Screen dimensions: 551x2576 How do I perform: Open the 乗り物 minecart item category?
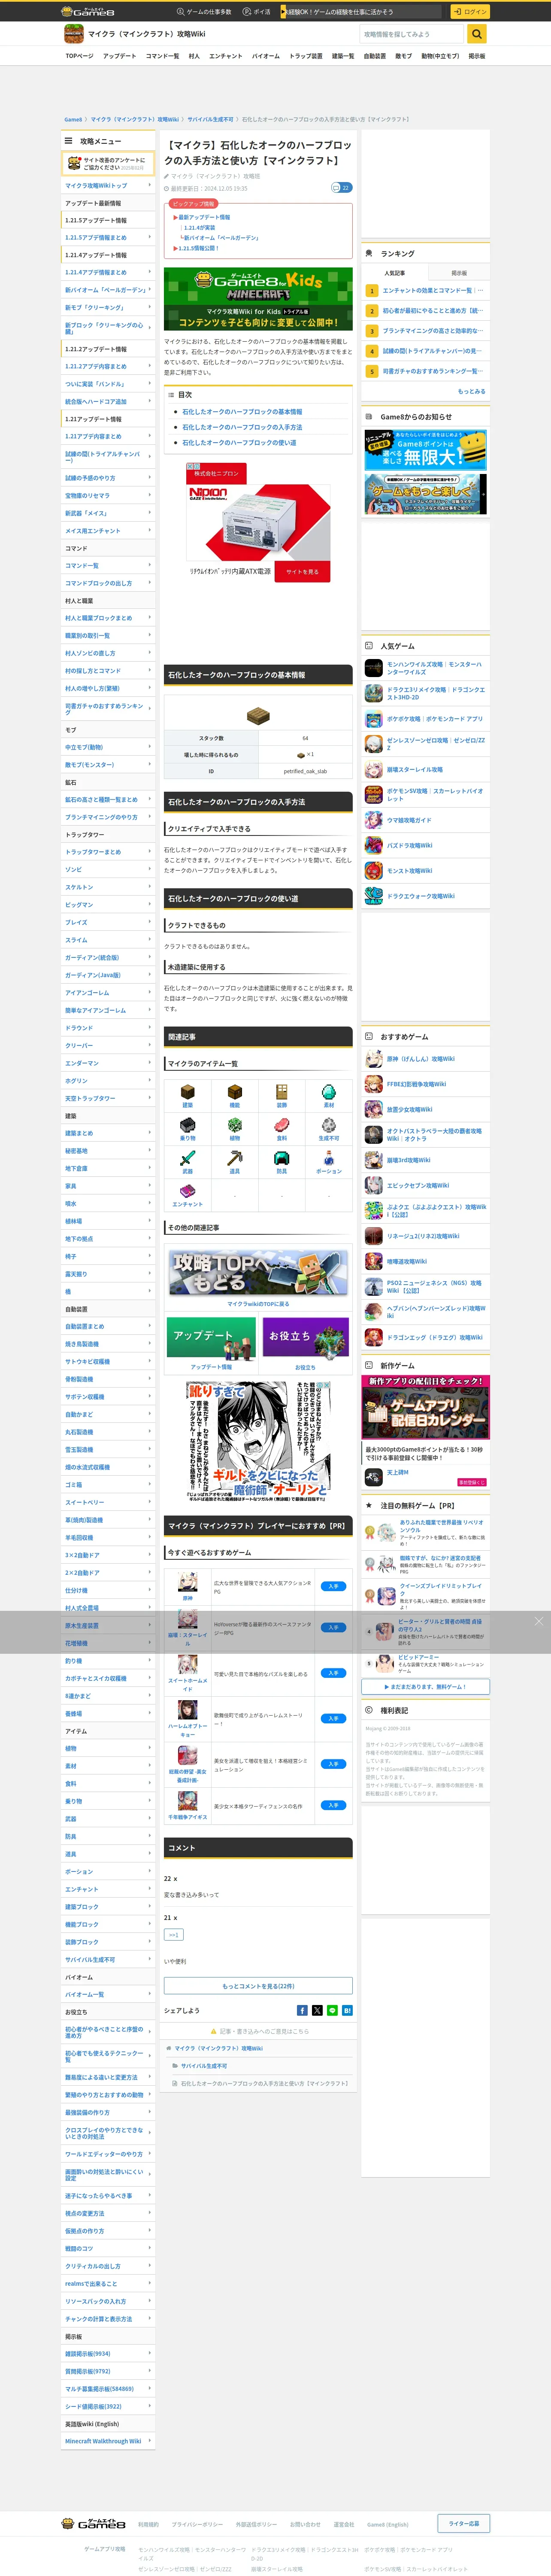point(187,1130)
